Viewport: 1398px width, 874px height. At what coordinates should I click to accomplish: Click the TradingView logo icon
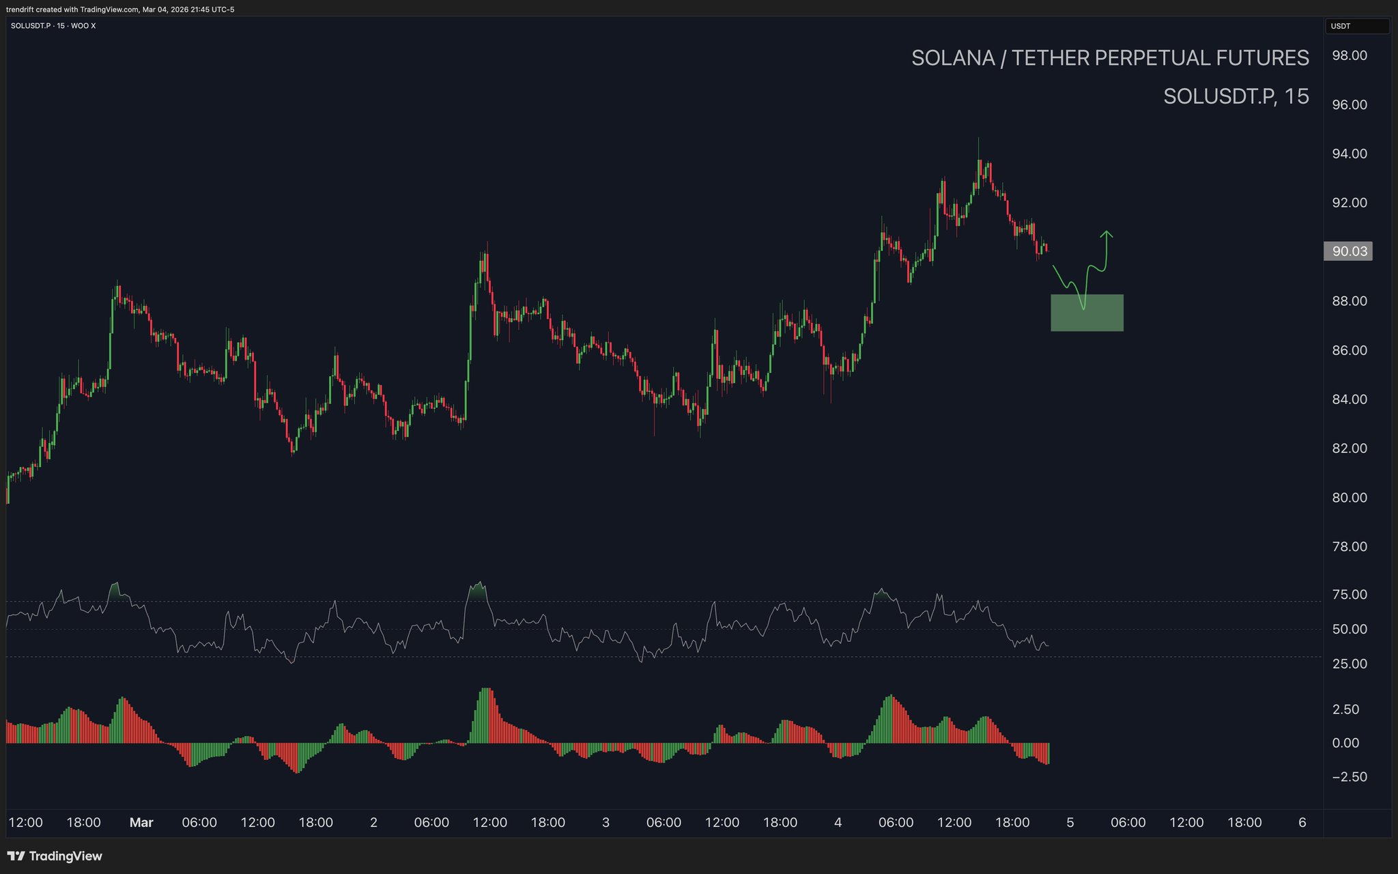click(x=16, y=856)
